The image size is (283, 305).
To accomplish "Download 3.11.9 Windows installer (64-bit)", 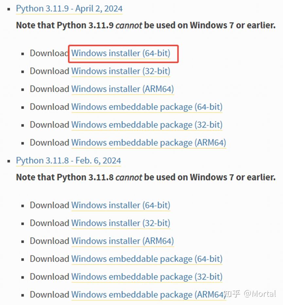I will pos(121,53).
